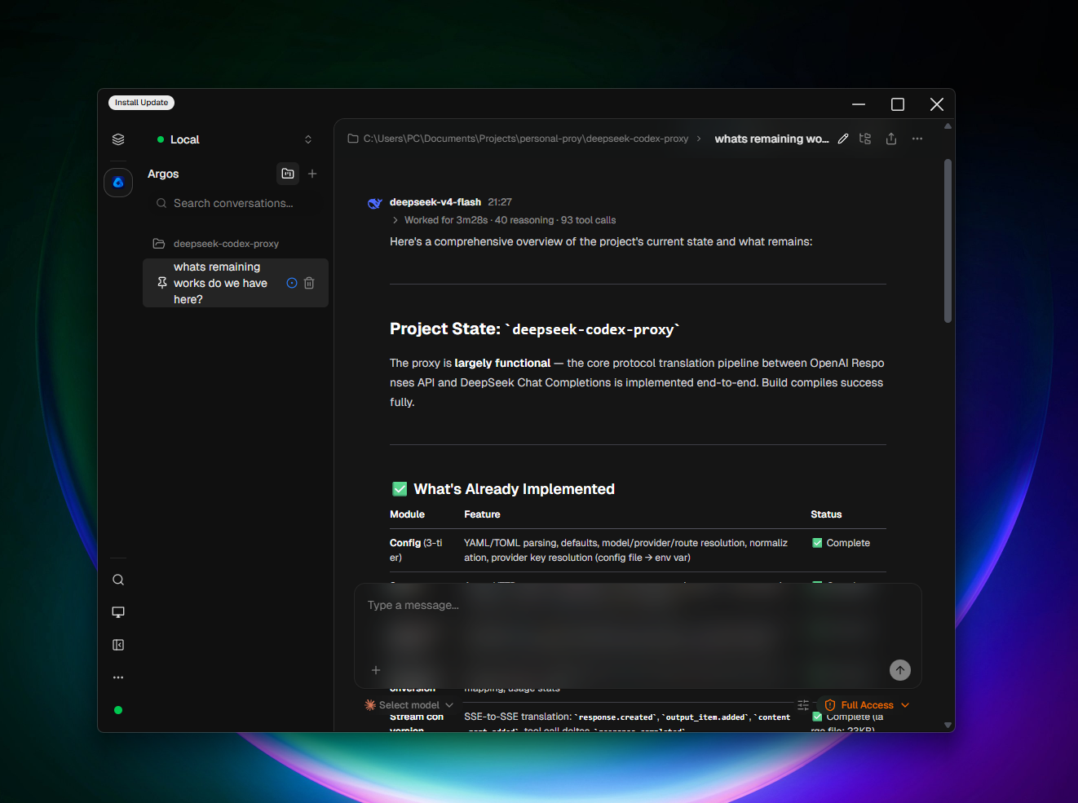Delete the conversation with trash icon

click(x=309, y=283)
